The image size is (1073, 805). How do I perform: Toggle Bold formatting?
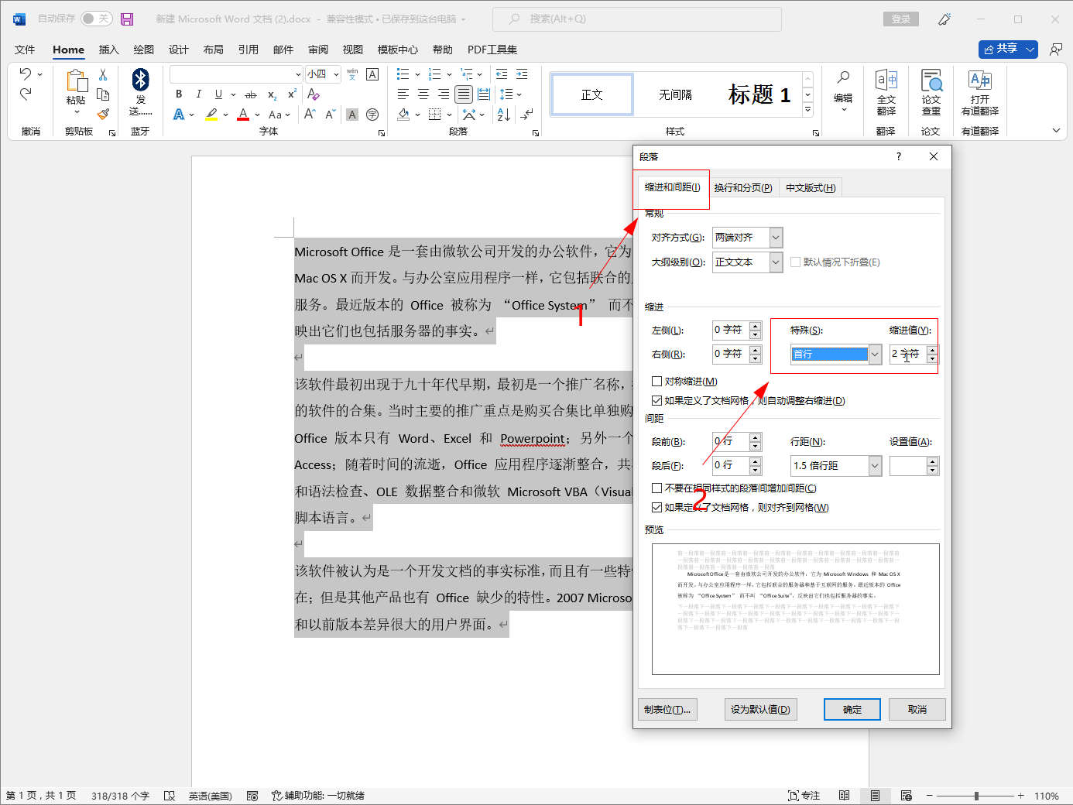179,94
